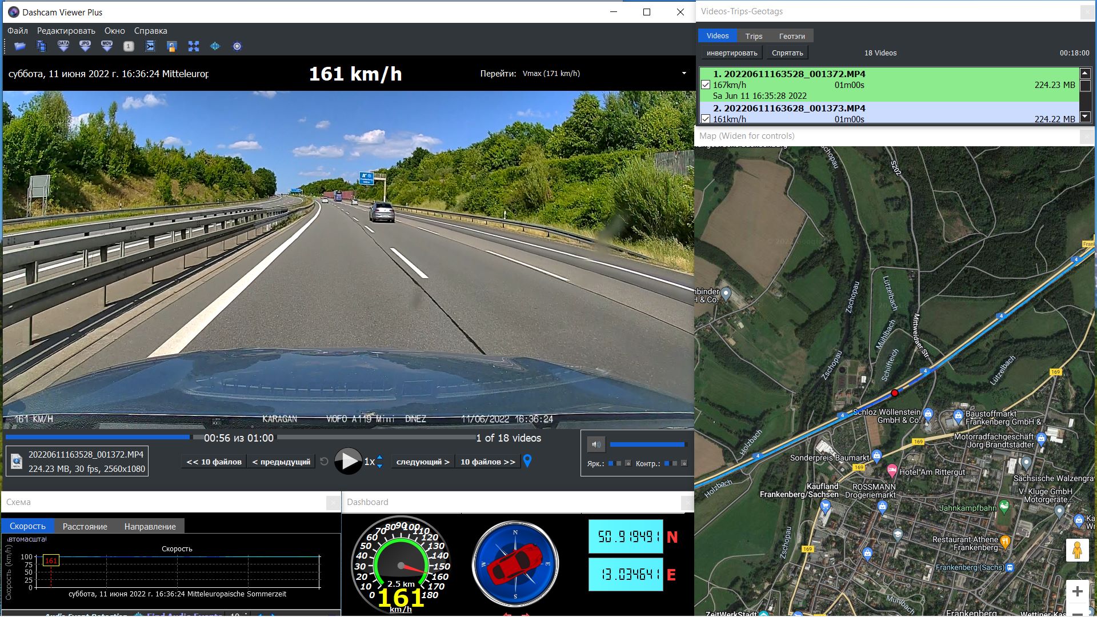1097x617 pixels.
Task: Click the fullscreen arrows toolbar icon
Action: 194,46
